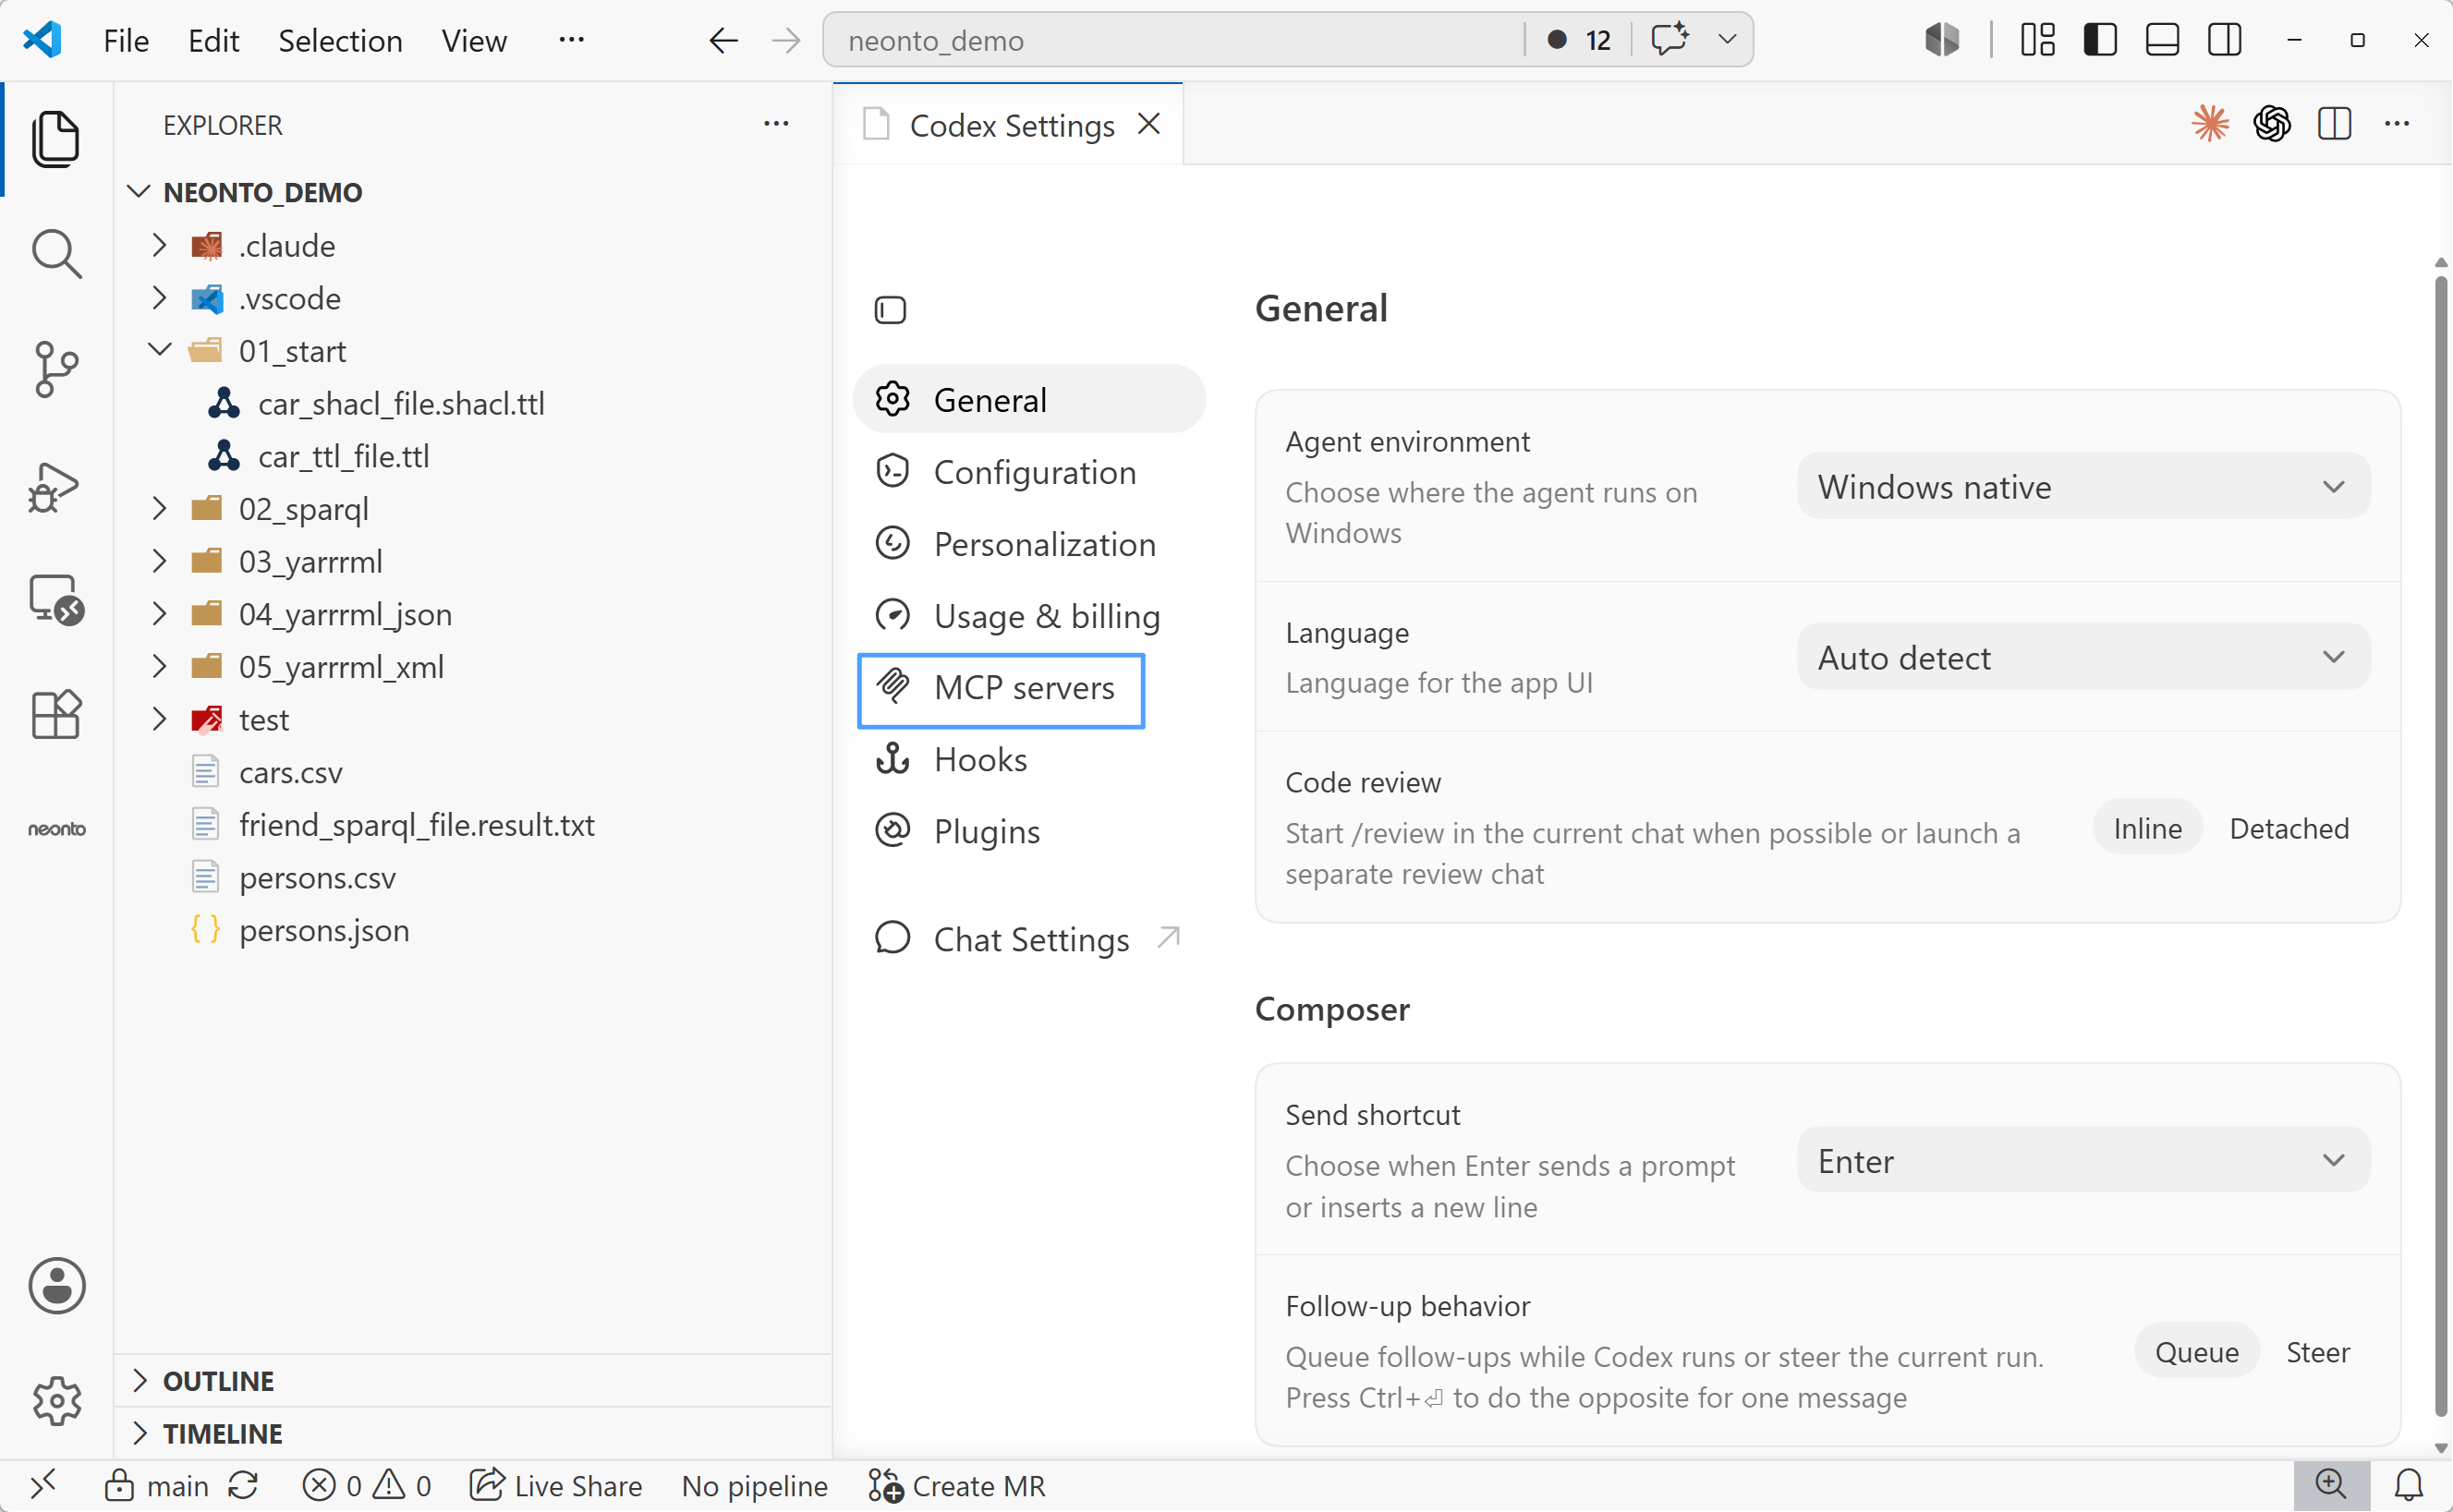The width and height of the screenshot is (2453, 1512).
Task: Open the Send shortcut dropdown
Action: tap(2083, 1161)
